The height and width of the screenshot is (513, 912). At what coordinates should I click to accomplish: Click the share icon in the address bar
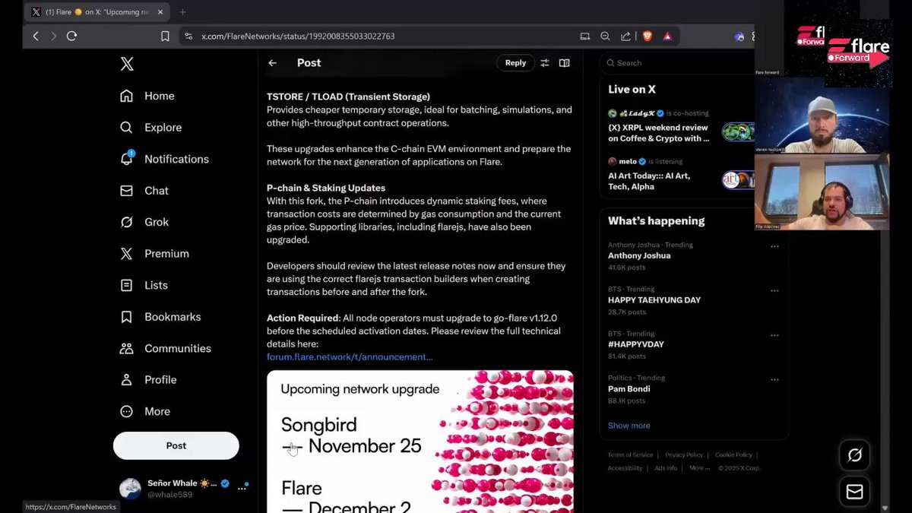(x=625, y=36)
